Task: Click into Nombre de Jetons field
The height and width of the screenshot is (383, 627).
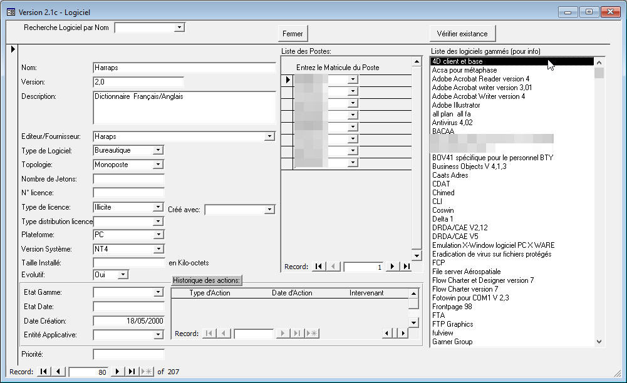Action: pos(128,179)
